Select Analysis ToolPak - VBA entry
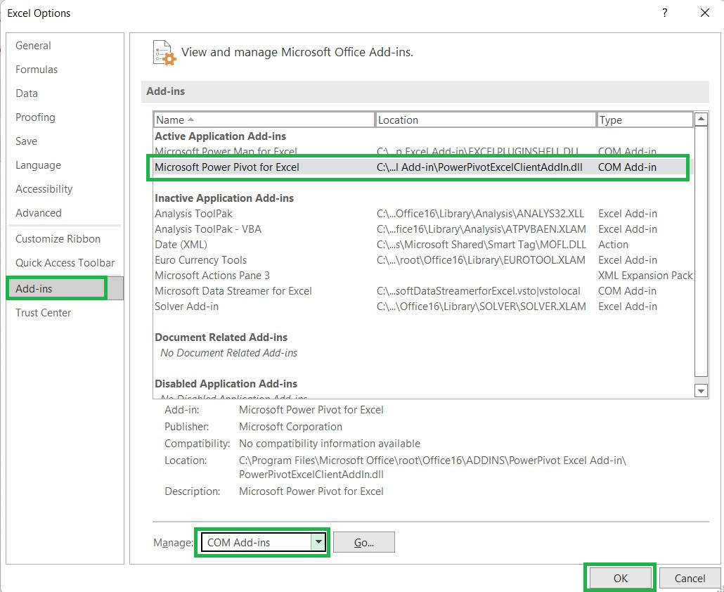The height and width of the screenshot is (592, 724). coord(208,229)
